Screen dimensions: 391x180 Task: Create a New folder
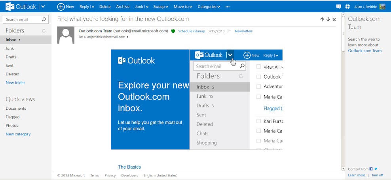pos(15,82)
